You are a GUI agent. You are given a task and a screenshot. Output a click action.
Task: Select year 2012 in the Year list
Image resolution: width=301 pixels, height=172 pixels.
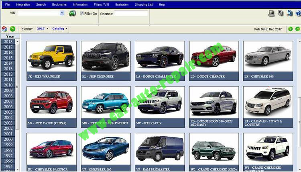pyautogui.click(x=8, y=74)
